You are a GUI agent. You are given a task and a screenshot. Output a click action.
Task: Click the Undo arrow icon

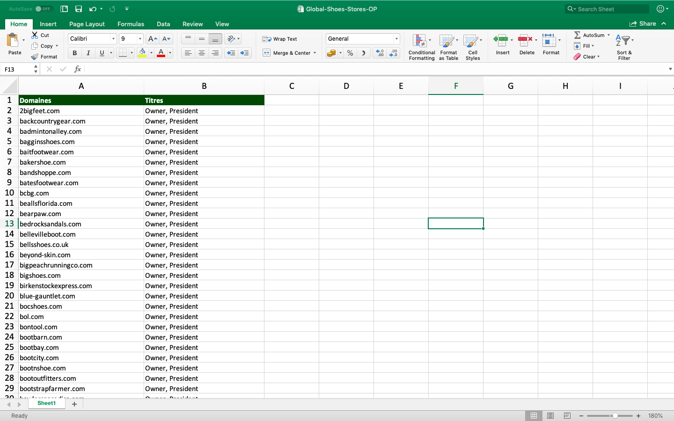tap(93, 9)
